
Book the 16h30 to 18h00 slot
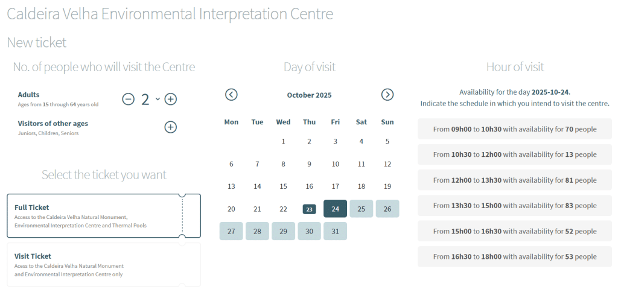pyautogui.click(x=515, y=257)
